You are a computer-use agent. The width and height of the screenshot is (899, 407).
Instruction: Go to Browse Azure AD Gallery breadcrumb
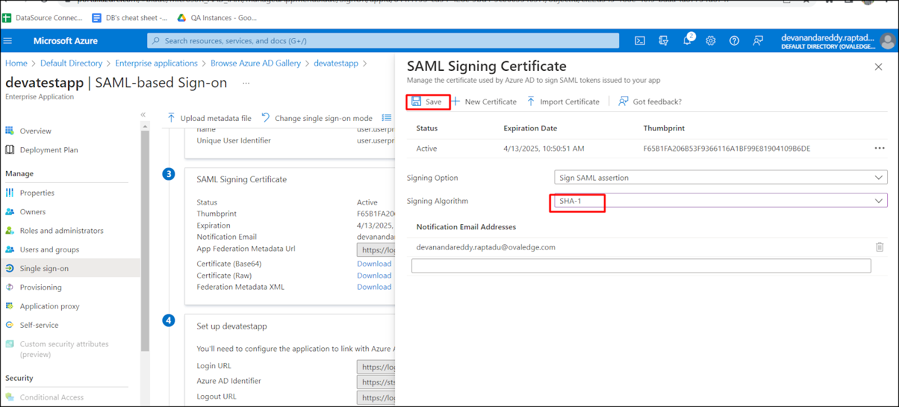[256, 64]
